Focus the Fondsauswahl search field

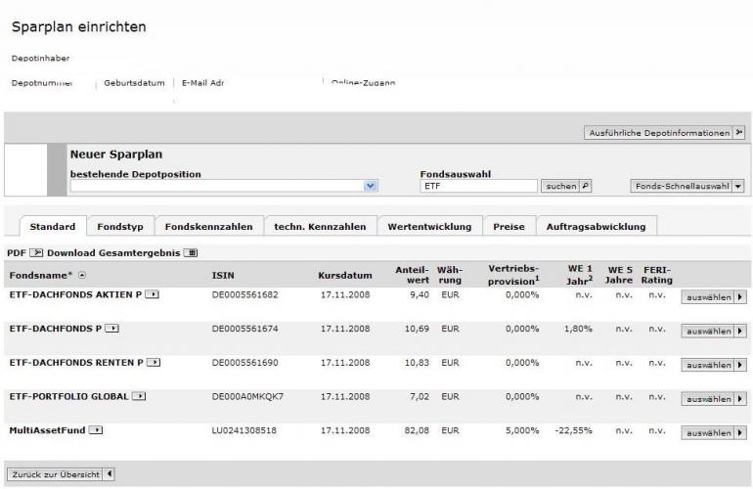pos(479,185)
